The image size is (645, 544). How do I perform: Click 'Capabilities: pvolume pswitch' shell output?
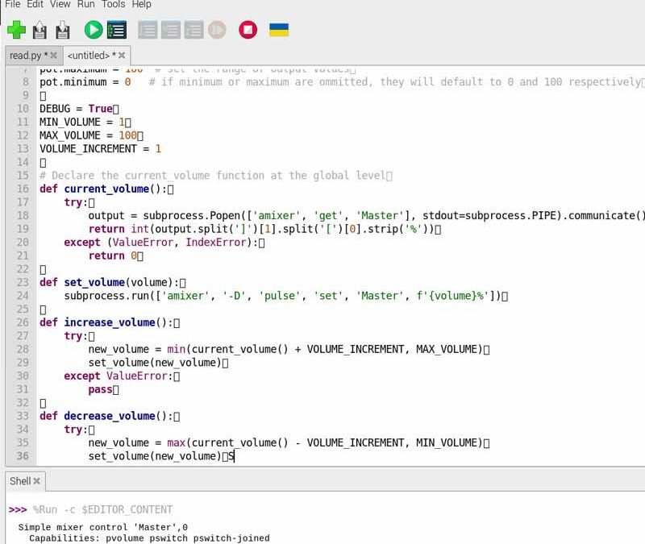click(x=149, y=538)
